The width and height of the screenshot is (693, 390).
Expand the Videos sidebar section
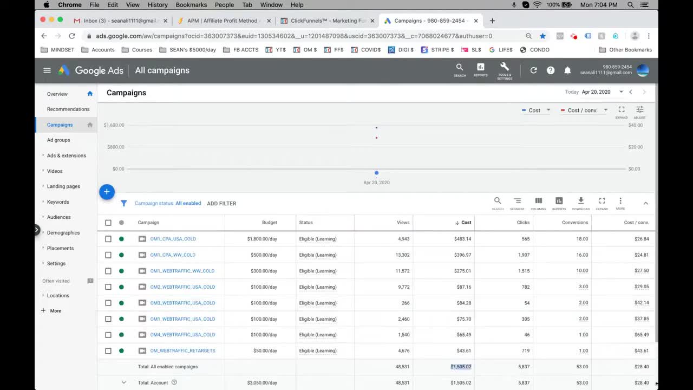point(43,171)
